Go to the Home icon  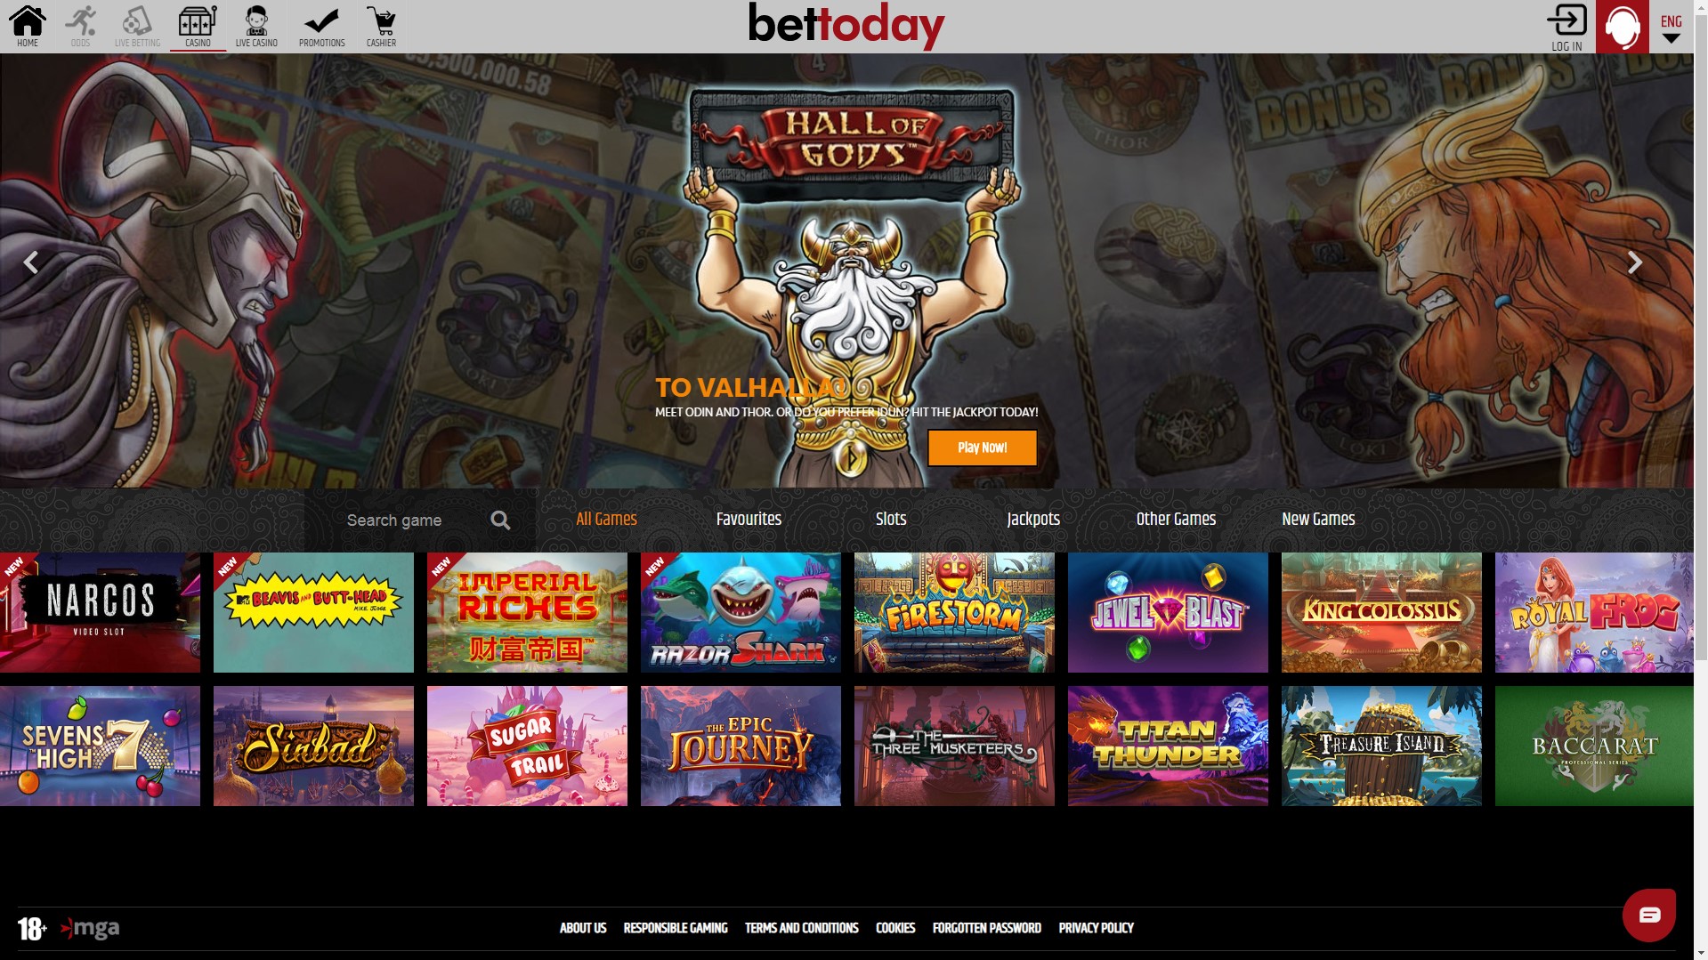28,20
